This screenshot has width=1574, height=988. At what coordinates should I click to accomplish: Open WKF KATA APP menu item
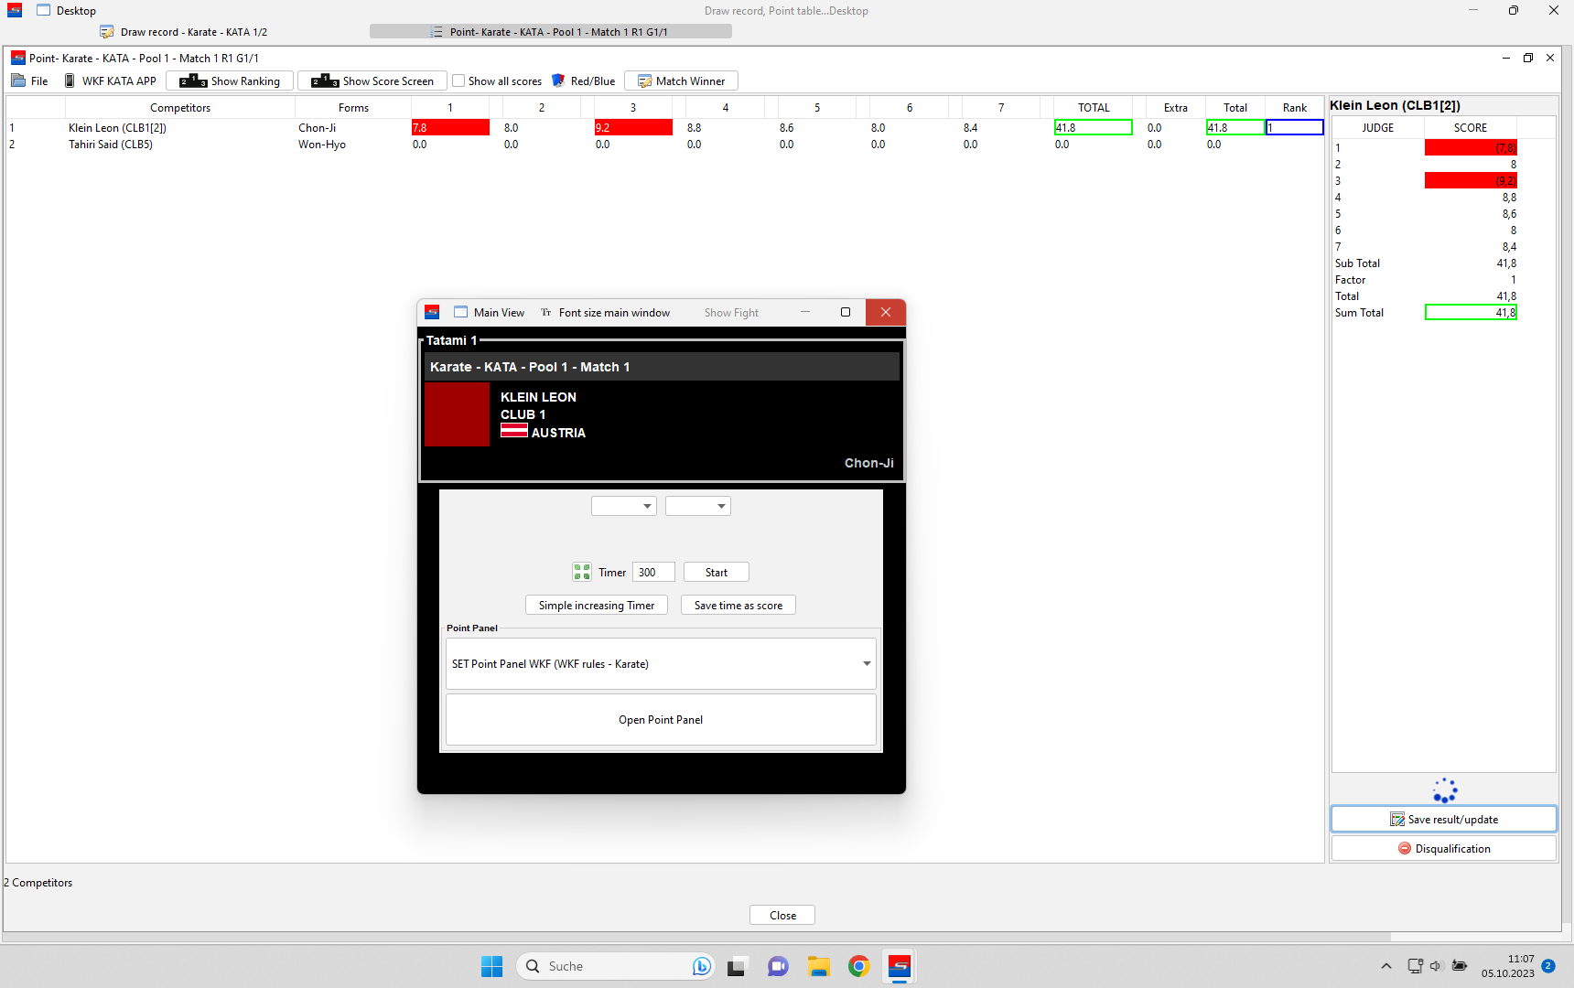pyautogui.click(x=110, y=81)
